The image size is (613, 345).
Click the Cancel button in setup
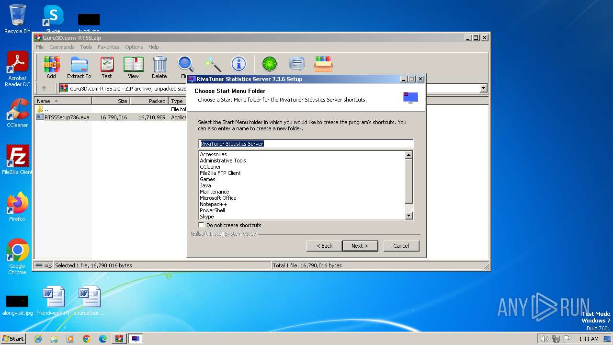click(401, 246)
